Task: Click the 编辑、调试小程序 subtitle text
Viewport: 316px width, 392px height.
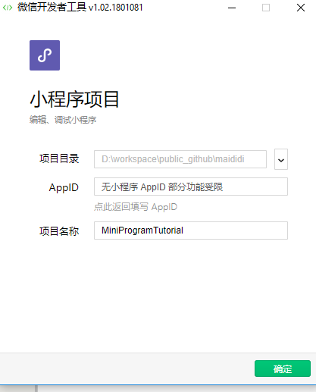Action: pos(63,120)
